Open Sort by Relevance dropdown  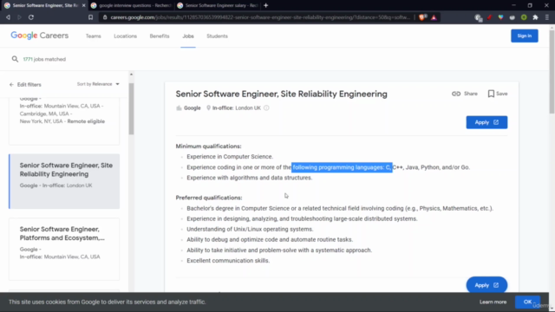click(98, 84)
